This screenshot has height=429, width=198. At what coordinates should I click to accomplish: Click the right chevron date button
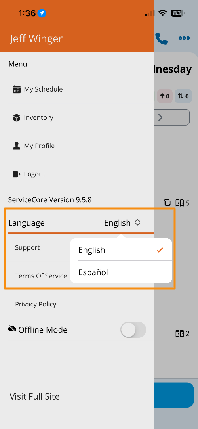tap(172, 118)
